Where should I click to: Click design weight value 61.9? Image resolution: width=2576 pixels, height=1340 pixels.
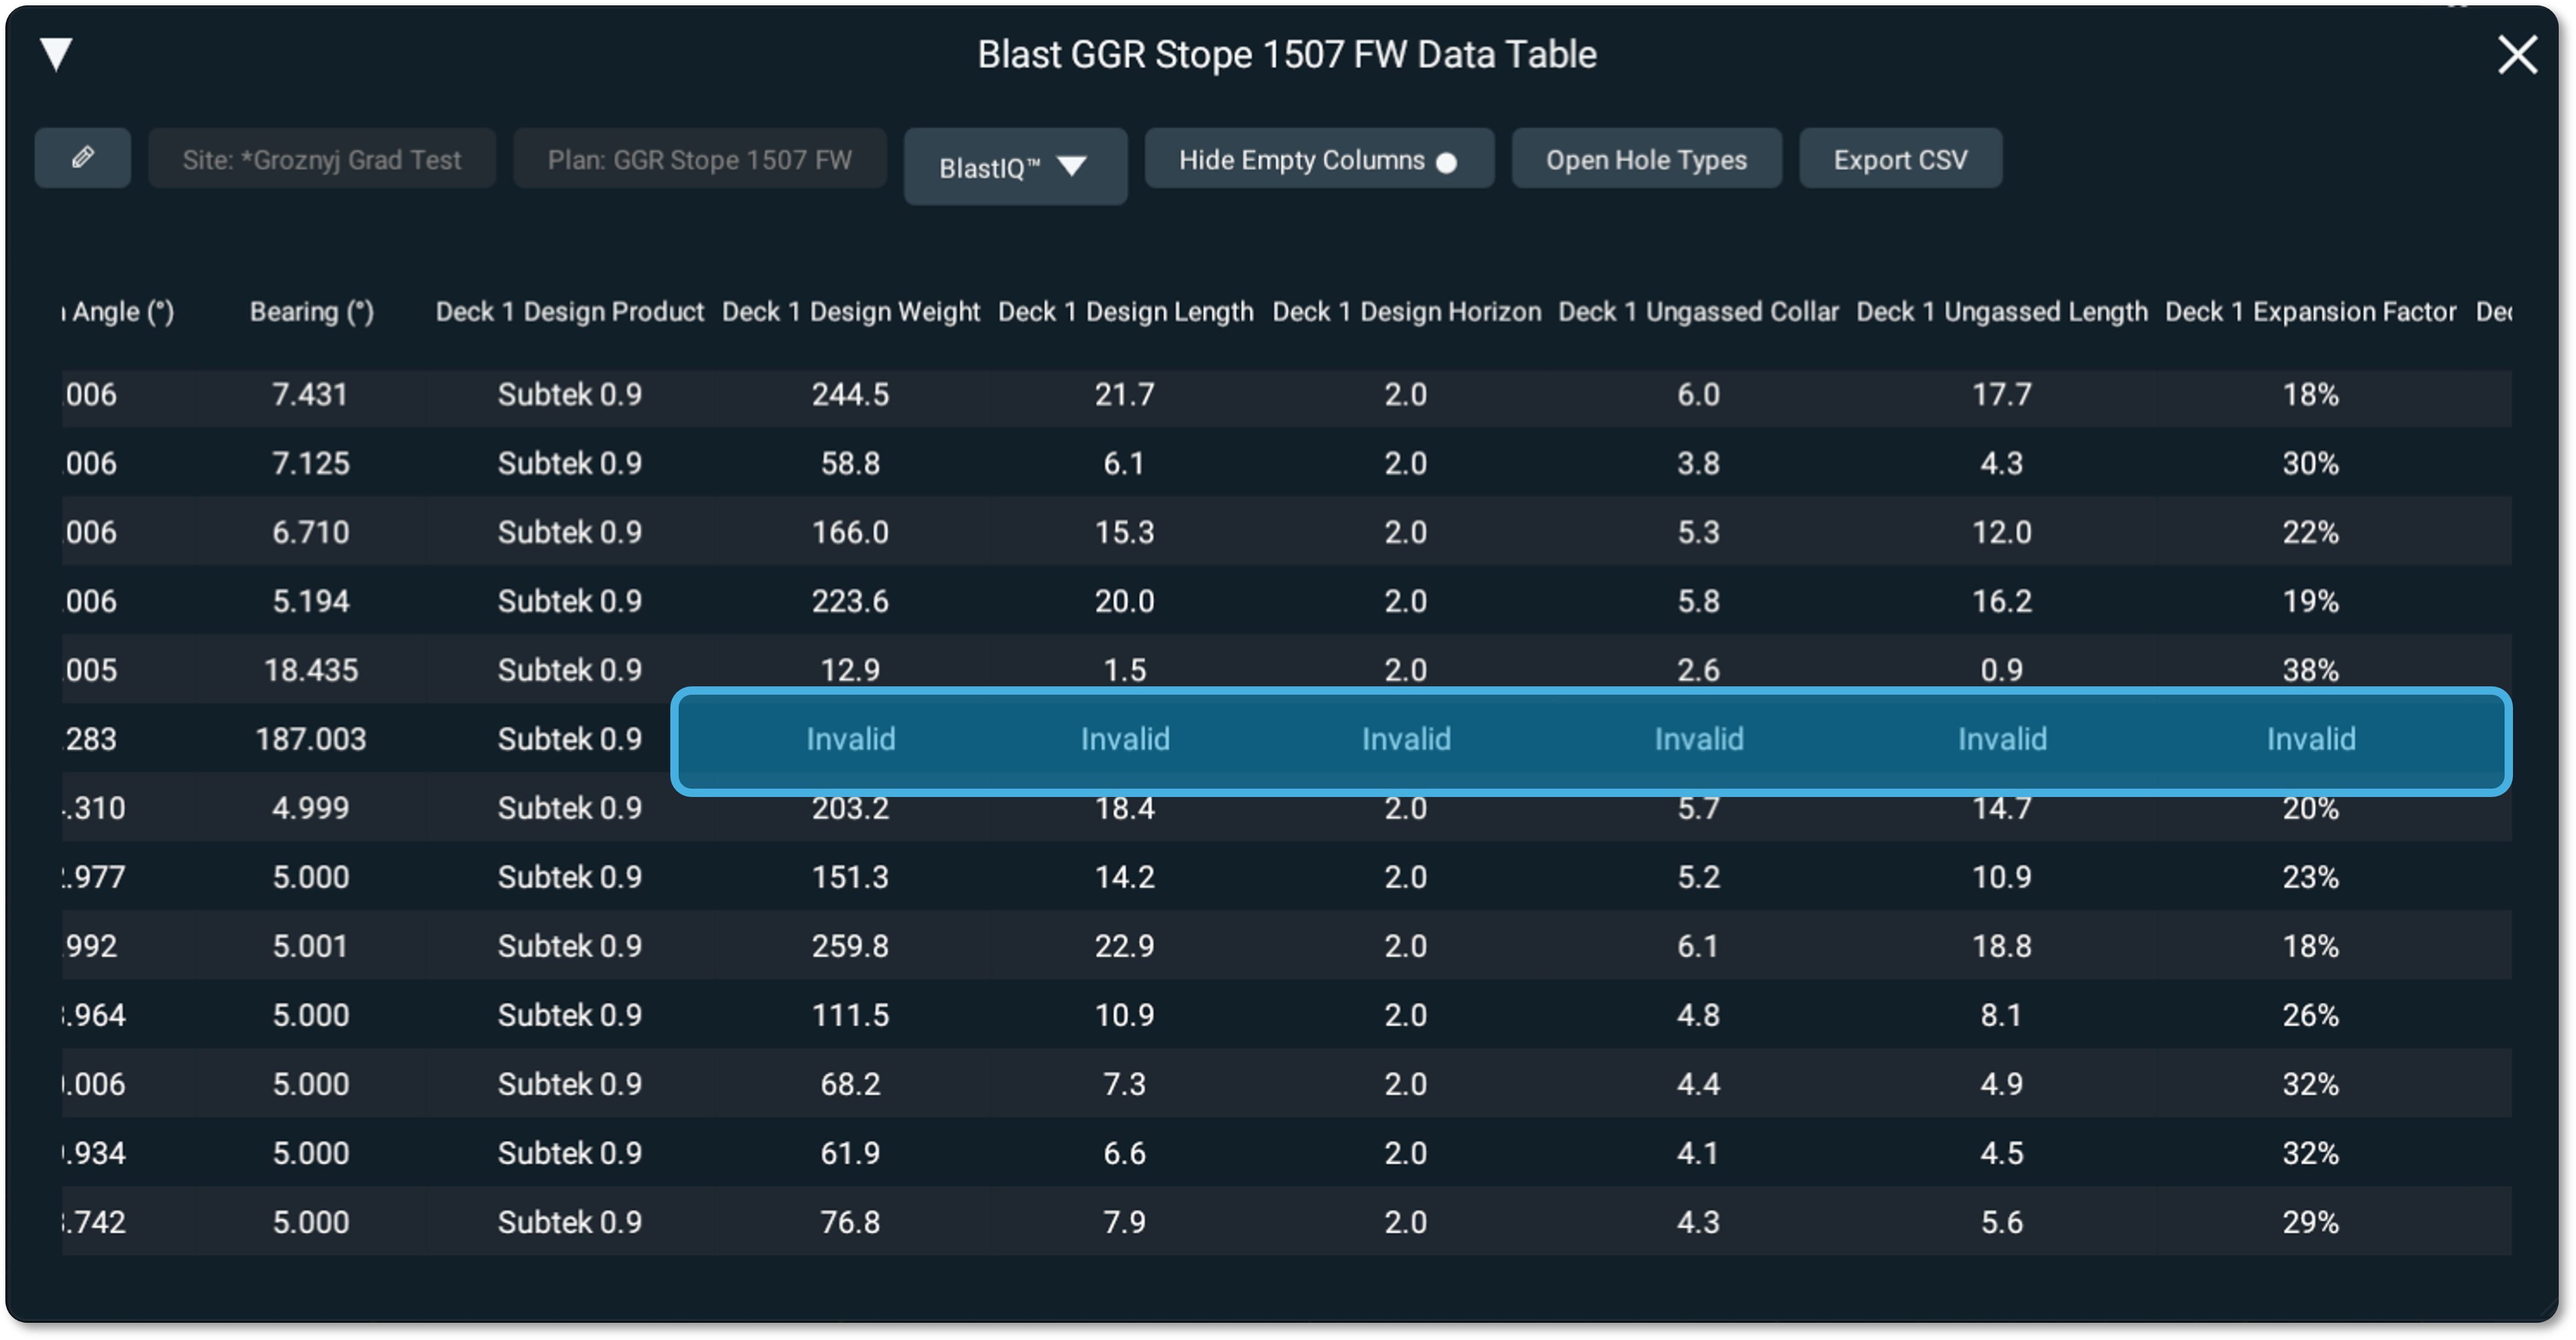[850, 1153]
